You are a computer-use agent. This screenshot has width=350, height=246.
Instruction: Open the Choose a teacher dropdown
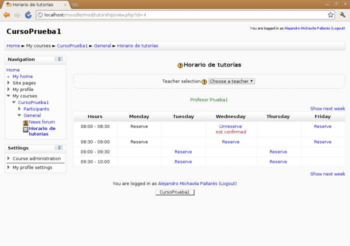pyautogui.click(x=231, y=81)
